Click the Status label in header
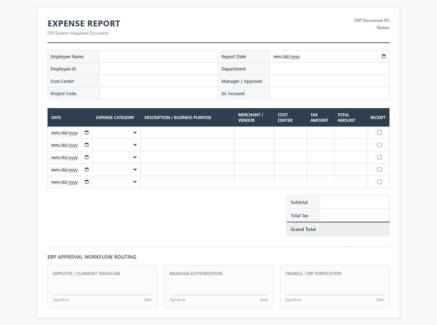The height and width of the screenshot is (325, 437). click(x=383, y=28)
